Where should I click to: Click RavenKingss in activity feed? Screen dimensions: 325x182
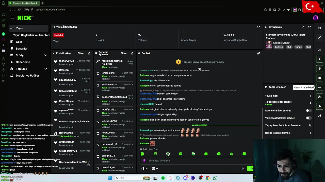pyautogui.click(x=67, y=101)
